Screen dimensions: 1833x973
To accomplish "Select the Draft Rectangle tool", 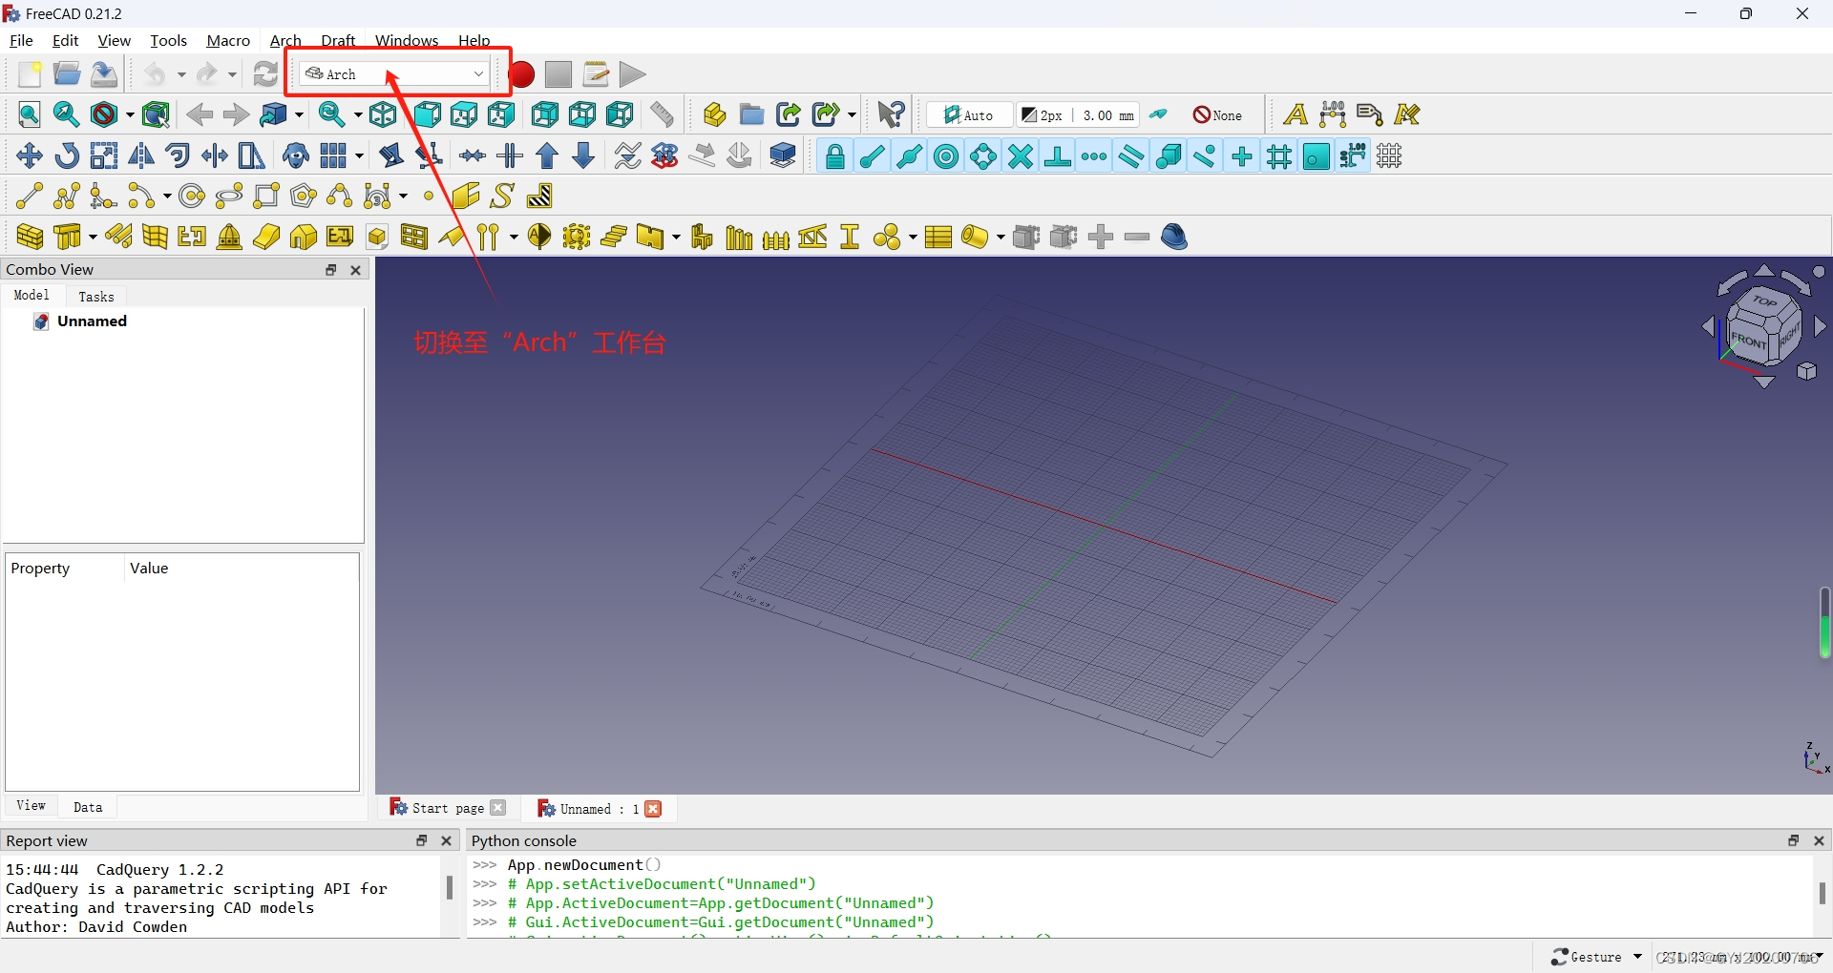I will pyautogui.click(x=266, y=196).
